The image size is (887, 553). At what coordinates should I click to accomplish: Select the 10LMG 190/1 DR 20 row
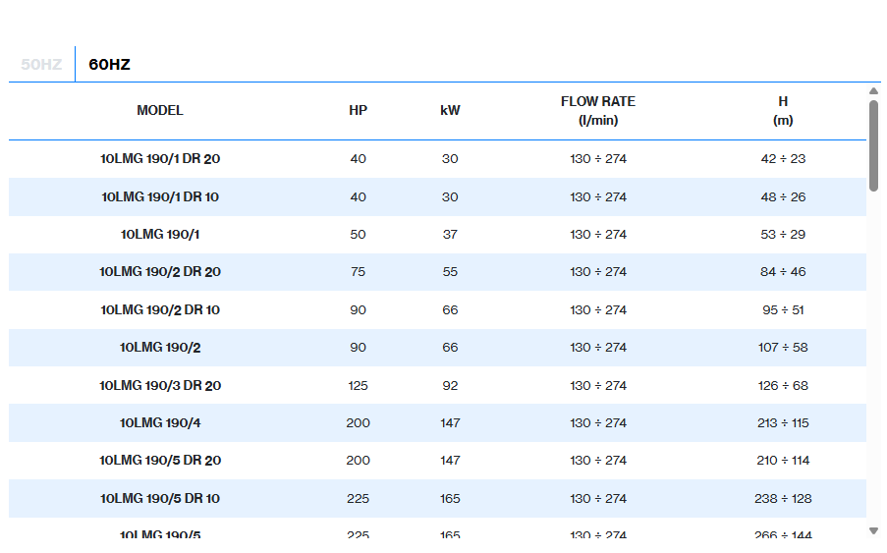160,159
